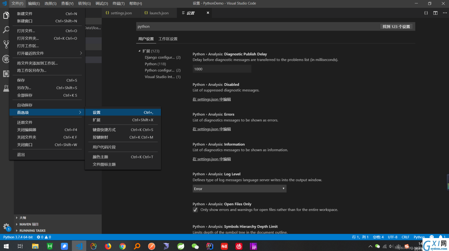
Task: Collapse the 扩展 (123) tree node
Action: [139, 51]
